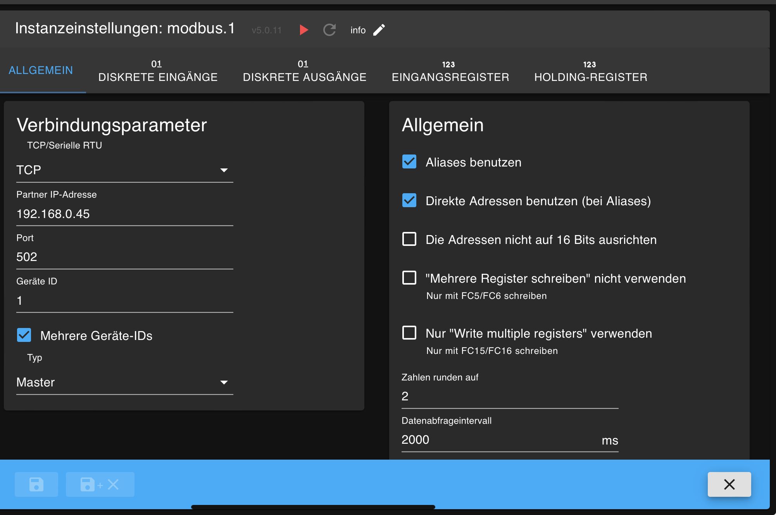The height and width of the screenshot is (515, 776).
Task: Open the Diskrete Ausgänge tab
Action: click(304, 71)
